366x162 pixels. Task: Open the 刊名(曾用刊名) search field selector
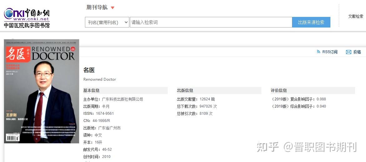(107, 22)
